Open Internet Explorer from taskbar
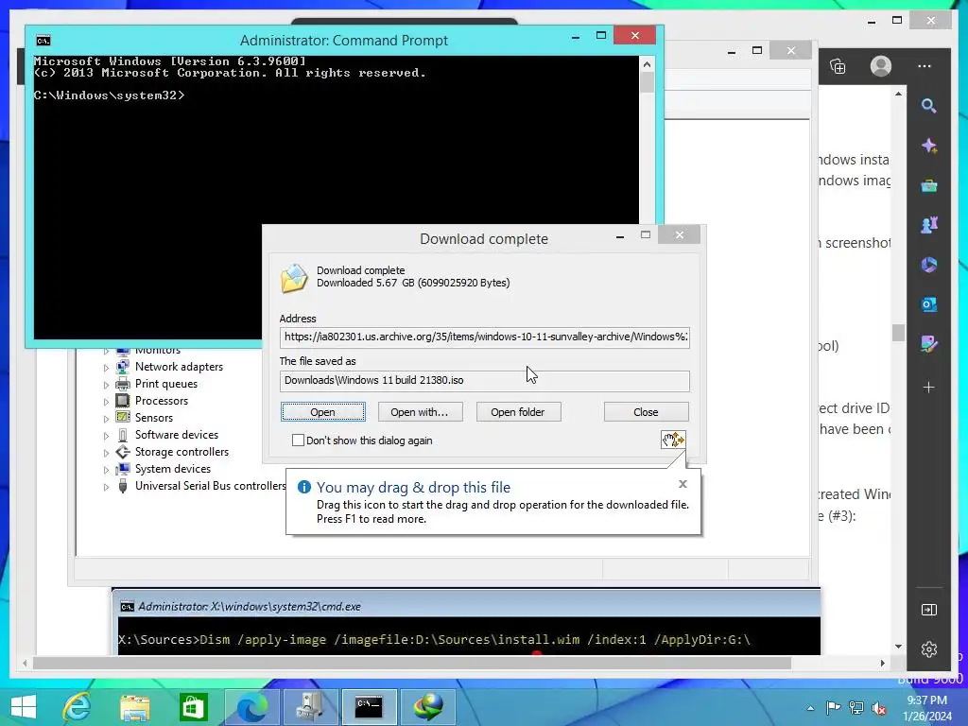 78,707
